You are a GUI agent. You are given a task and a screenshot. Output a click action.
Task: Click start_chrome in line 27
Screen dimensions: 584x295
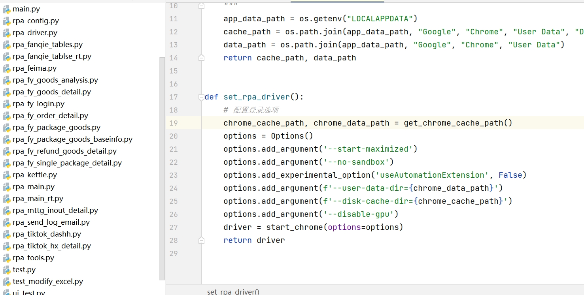pos(295,227)
